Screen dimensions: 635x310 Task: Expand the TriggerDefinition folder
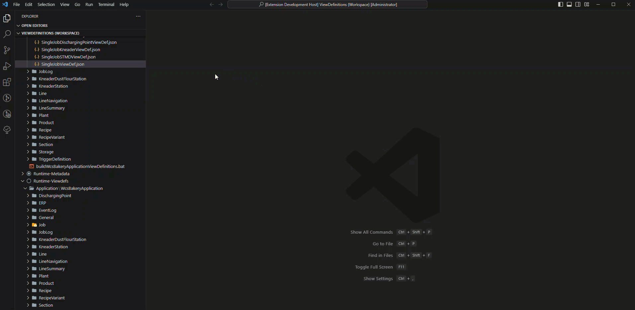point(54,159)
